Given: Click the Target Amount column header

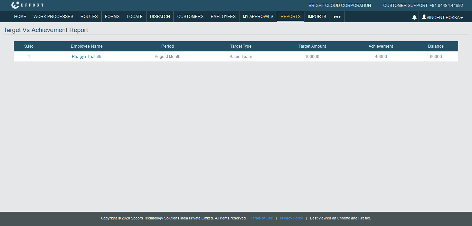Looking at the screenshot, I should 312,46.
